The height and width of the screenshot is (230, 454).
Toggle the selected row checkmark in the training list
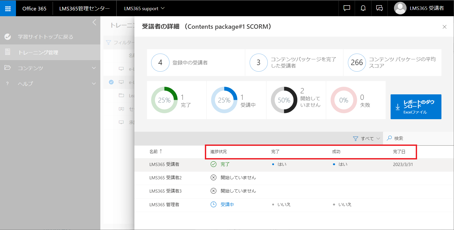[x=111, y=82]
